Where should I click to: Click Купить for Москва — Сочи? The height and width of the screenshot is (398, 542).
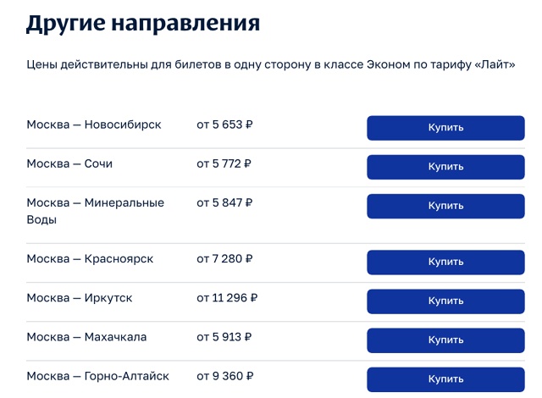coord(445,167)
